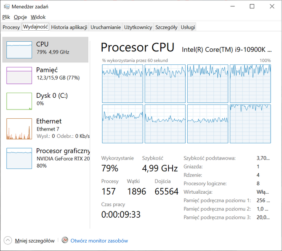Switch to the Usługi tab

click(x=188, y=27)
